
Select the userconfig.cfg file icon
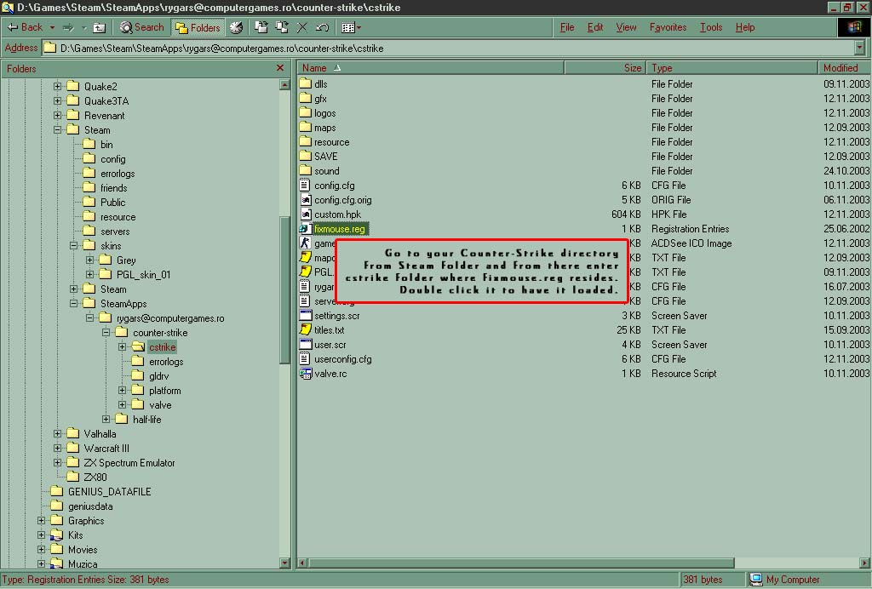coord(305,358)
